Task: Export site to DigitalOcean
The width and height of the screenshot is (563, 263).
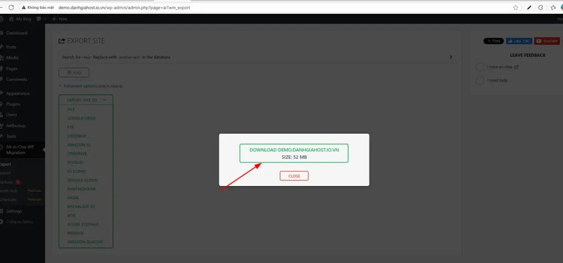Action: [81, 189]
